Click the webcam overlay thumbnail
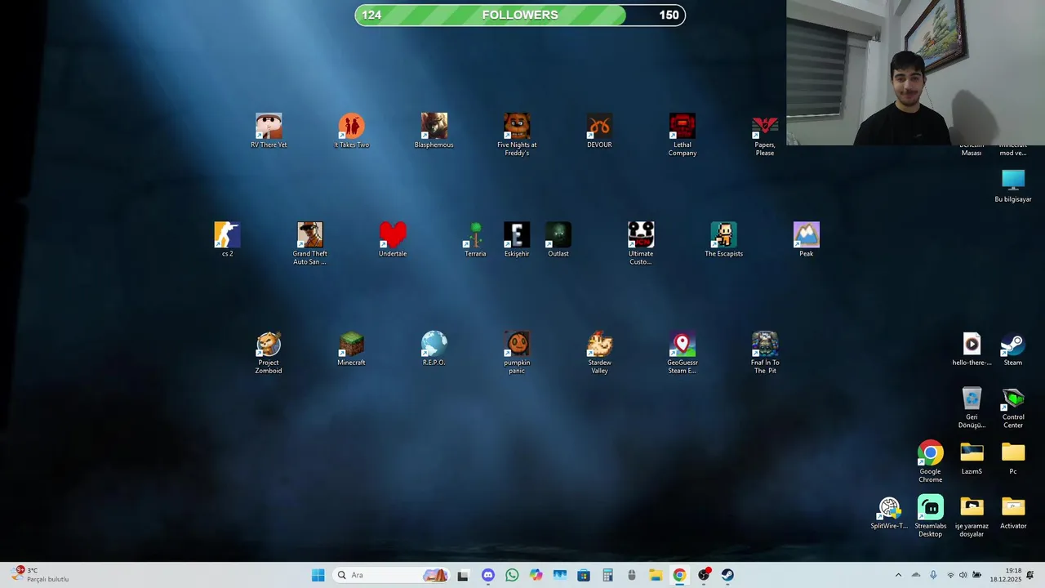The width and height of the screenshot is (1045, 588). click(915, 73)
